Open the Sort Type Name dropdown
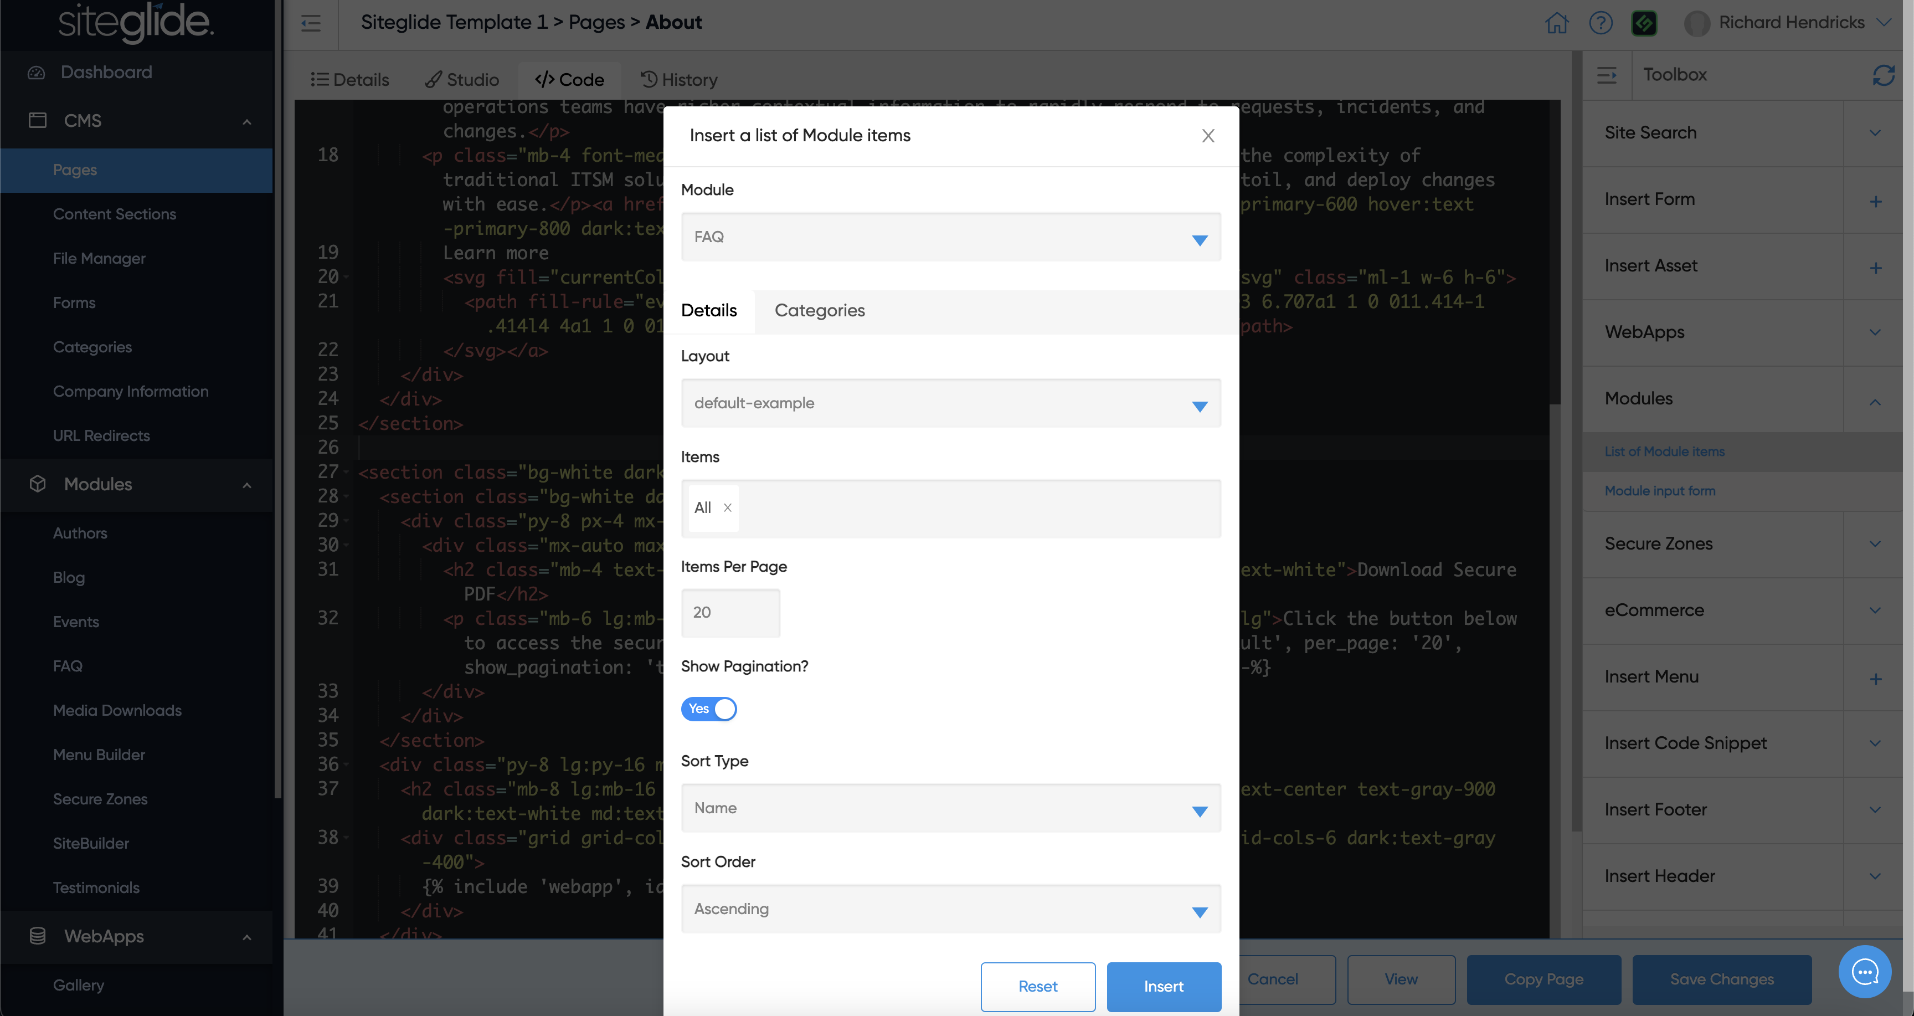The width and height of the screenshot is (1914, 1016). coord(950,809)
